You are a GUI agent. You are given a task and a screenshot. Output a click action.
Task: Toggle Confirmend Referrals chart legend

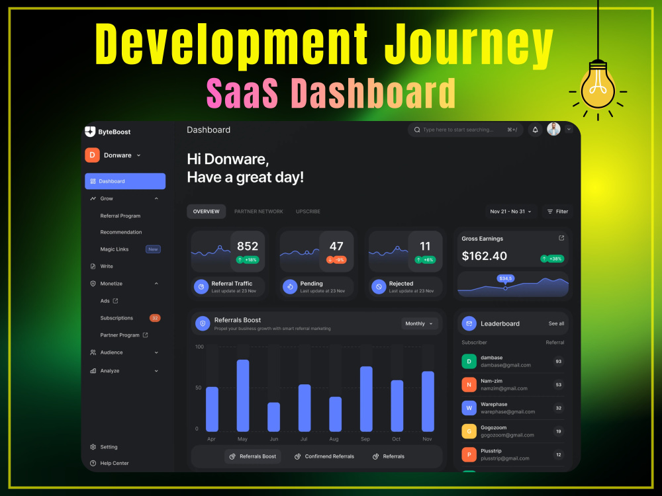[324, 456]
